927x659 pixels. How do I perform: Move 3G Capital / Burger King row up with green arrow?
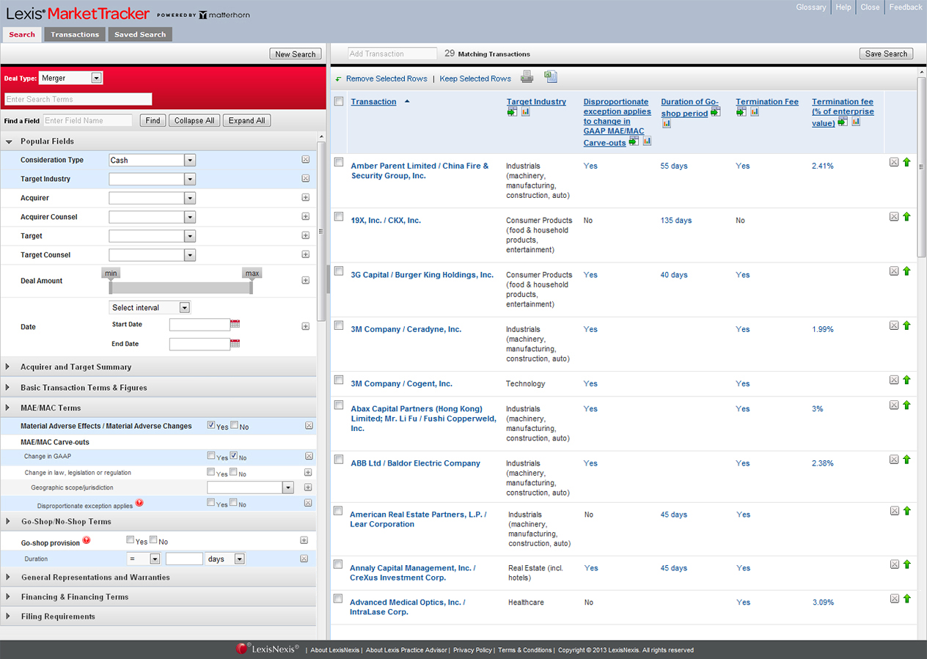tap(906, 270)
